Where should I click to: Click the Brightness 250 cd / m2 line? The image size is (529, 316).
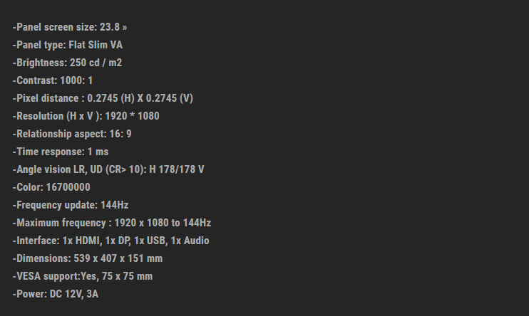[67, 63]
